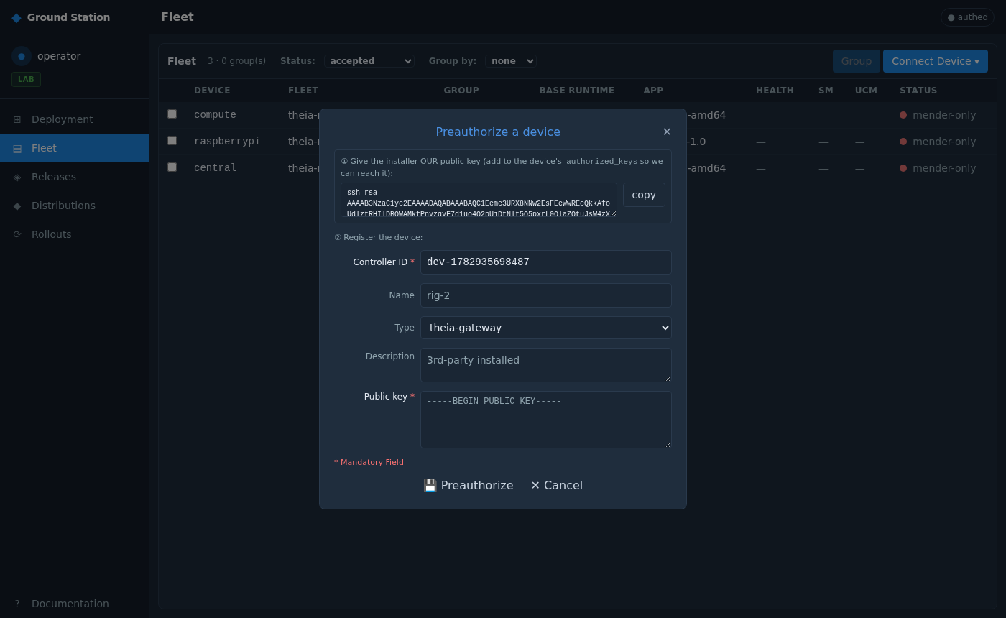Click the Group button in toolbar
The width and height of the screenshot is (1006, 618).
[857, 61]
